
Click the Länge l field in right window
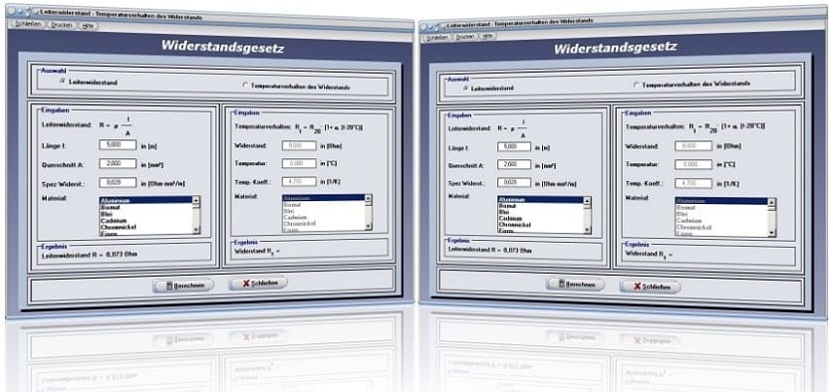coord(514,146)
